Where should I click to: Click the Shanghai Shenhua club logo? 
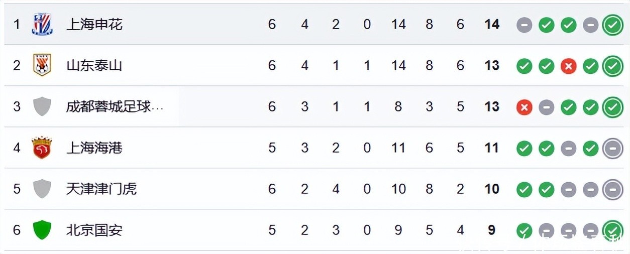coord(42,24)
